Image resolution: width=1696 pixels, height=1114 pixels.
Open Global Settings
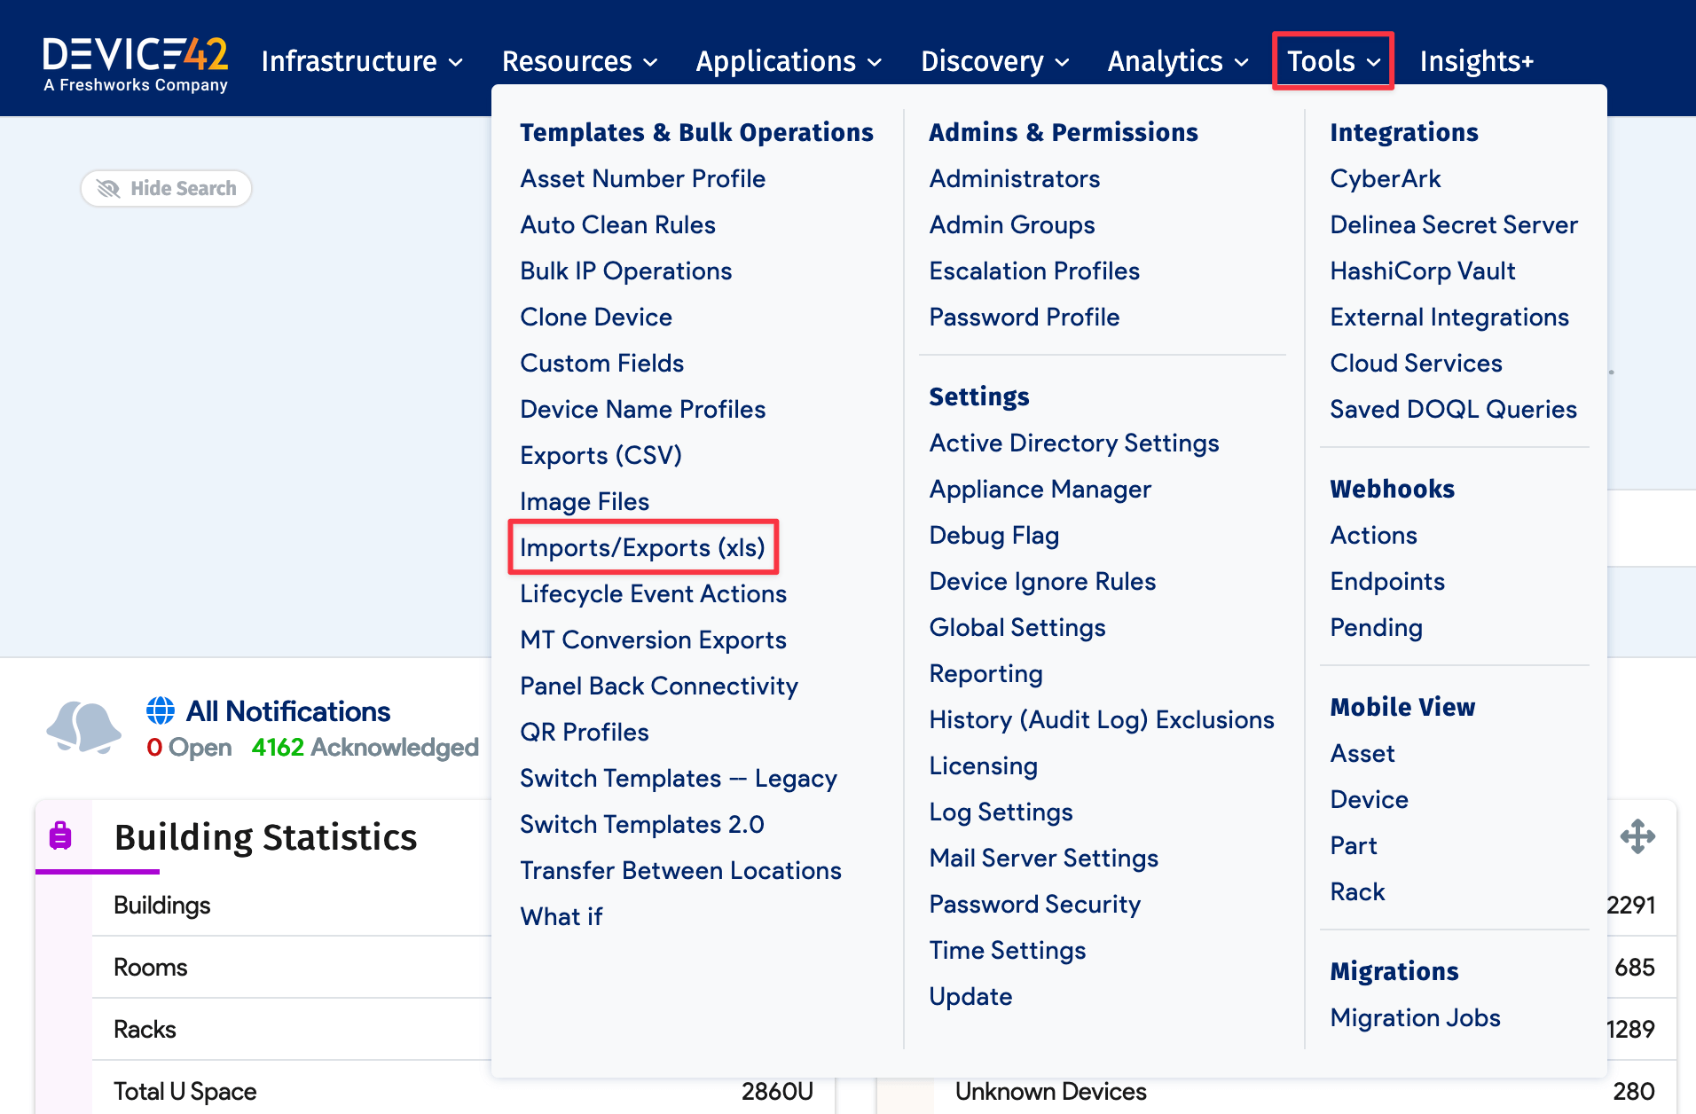(1017, 627)
